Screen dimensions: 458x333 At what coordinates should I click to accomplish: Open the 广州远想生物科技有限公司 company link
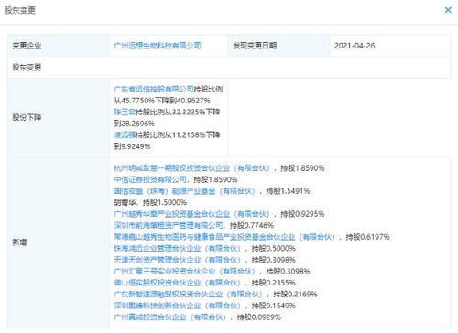158,46
